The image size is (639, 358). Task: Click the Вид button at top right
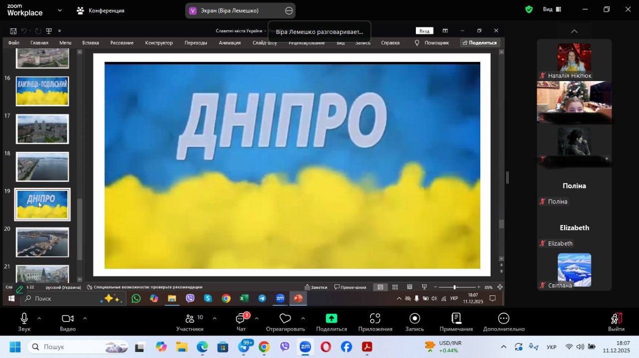(x=552, y=9)
